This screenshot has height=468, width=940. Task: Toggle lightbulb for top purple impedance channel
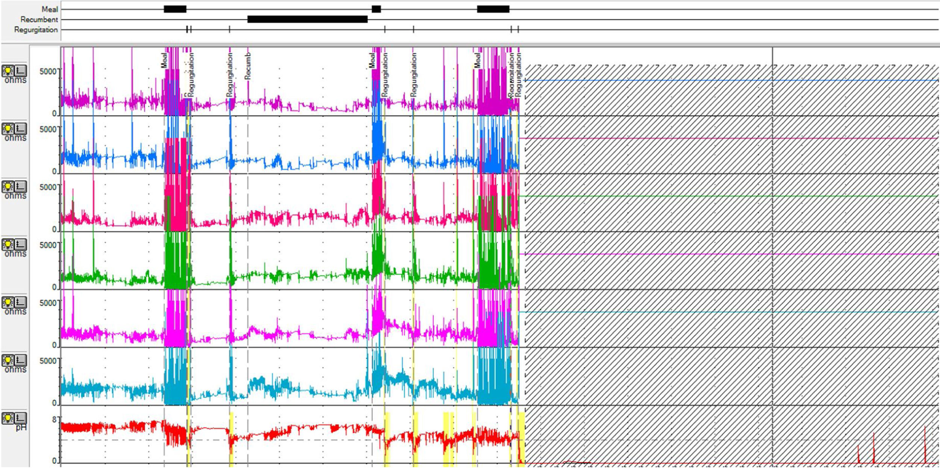pos(8,71)
